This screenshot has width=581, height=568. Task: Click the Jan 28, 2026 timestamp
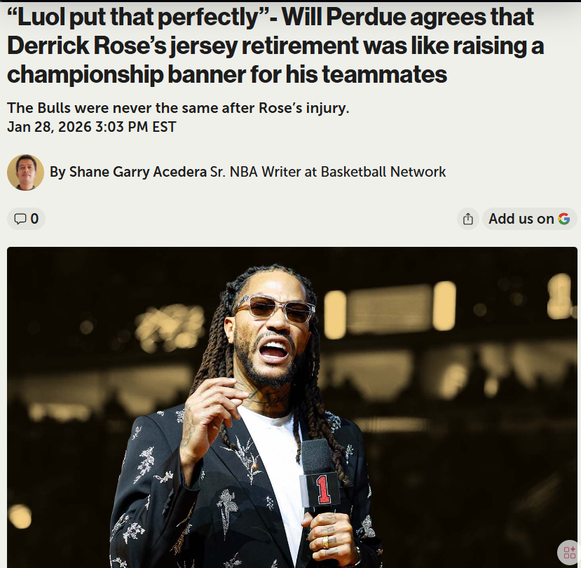pos(92,127)
